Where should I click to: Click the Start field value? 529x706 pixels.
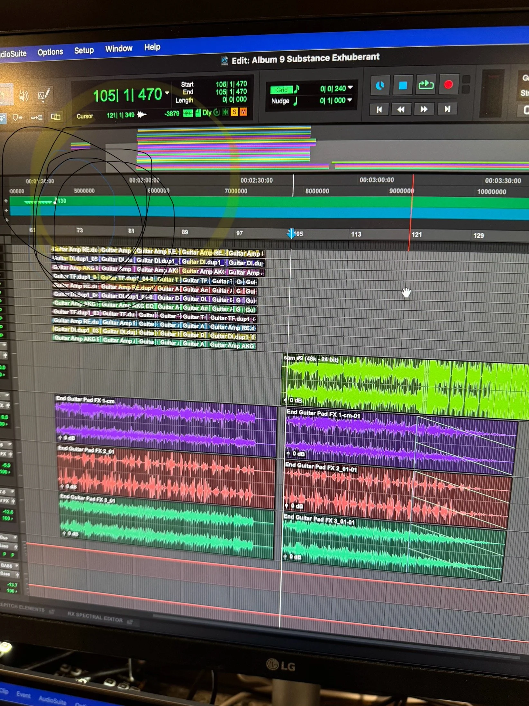click(231, 84)
